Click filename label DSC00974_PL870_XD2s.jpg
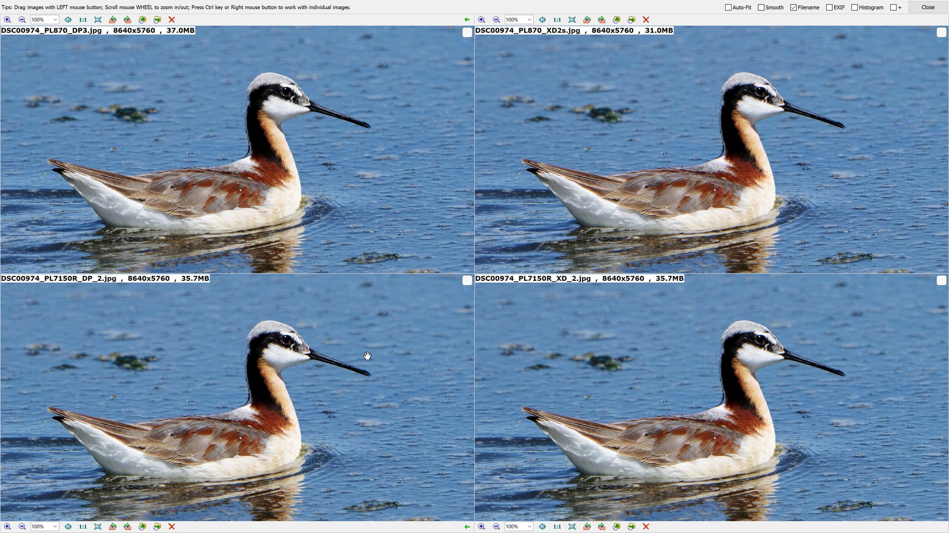 (528, 31)
